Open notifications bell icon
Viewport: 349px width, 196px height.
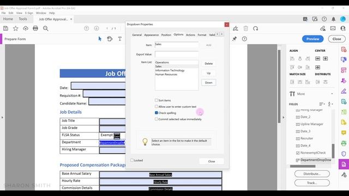[x=333, y=19]
